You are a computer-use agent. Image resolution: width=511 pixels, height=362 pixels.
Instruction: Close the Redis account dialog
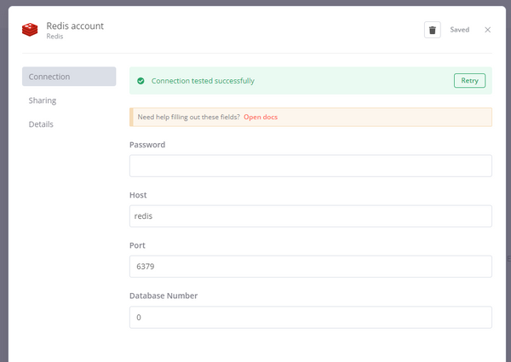[487, 30]
